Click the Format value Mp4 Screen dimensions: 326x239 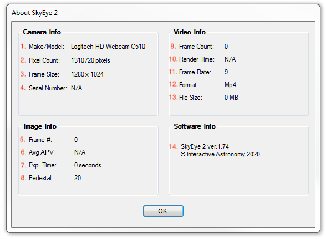pos(230,85)
